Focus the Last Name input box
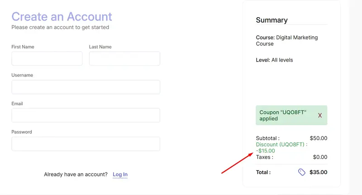The width and height of the screenshot is (362, 195). (x=124, y=58)
